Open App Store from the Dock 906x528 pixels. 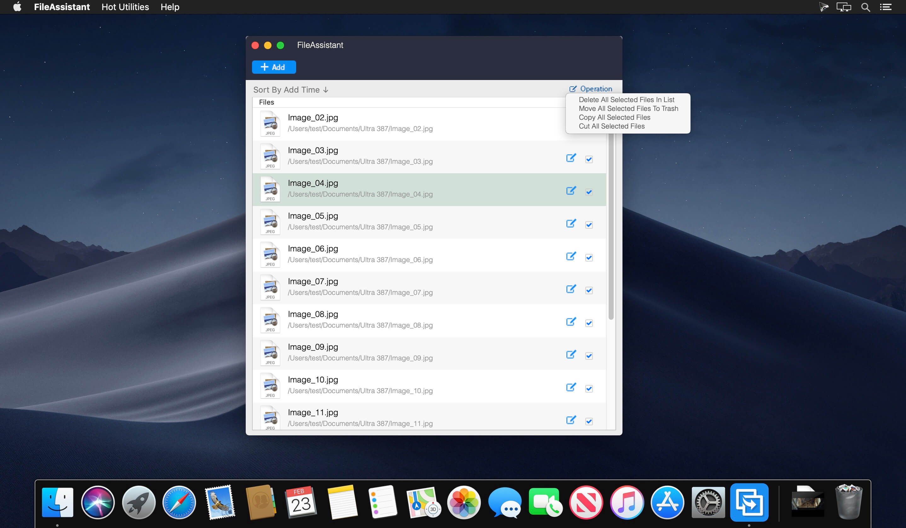667,502
